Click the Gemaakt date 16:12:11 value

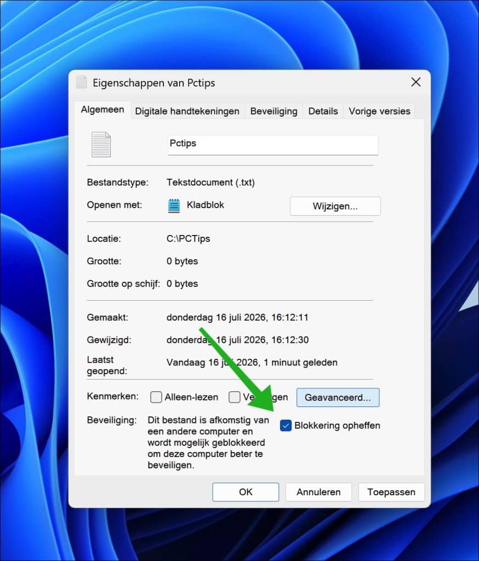(x=237, y=317)
